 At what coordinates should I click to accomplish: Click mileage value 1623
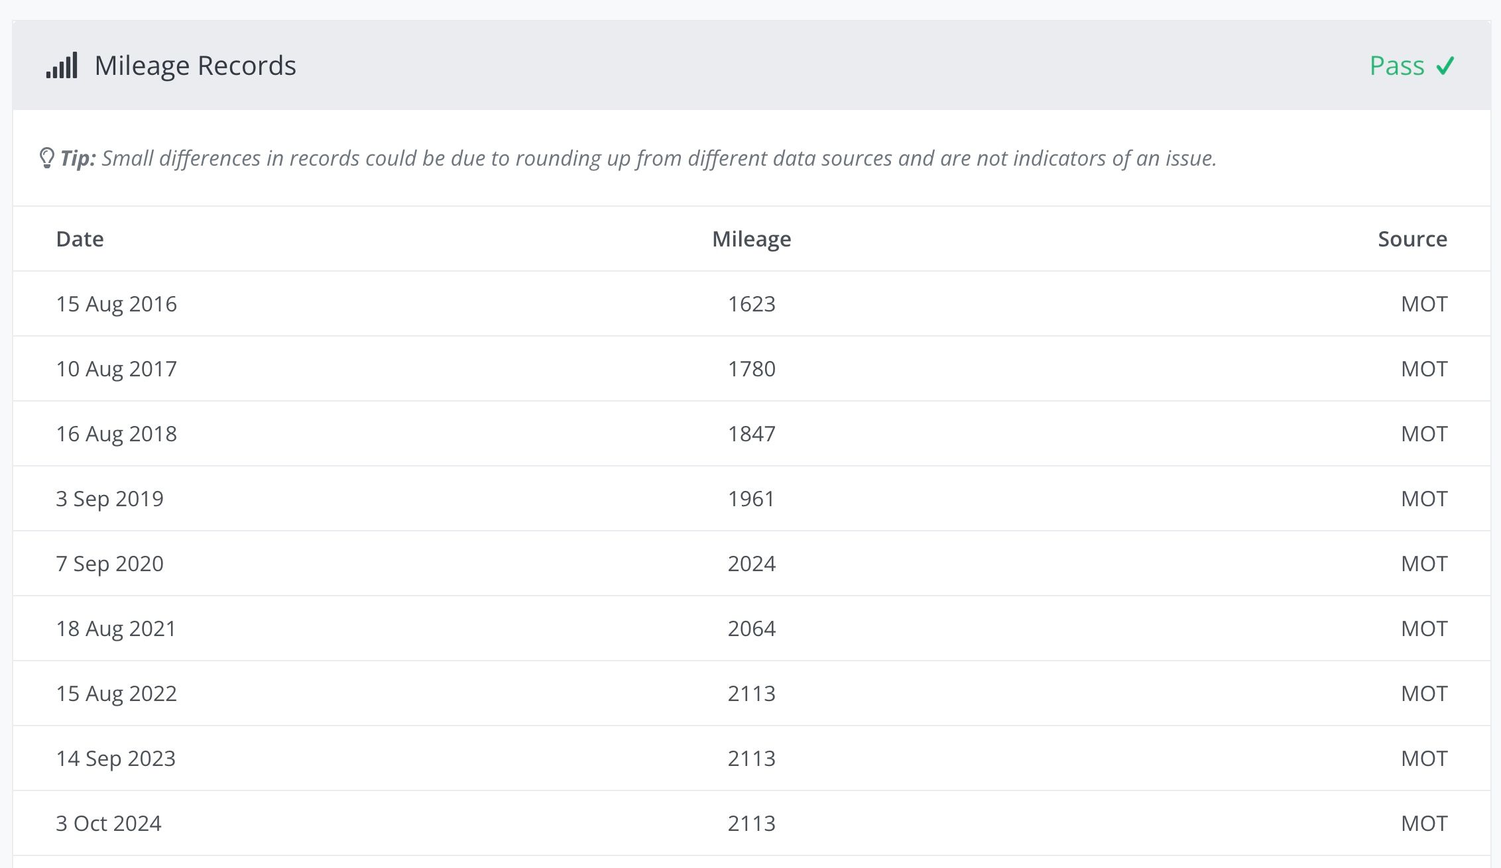pyautogui.click(x=751, y=303)
